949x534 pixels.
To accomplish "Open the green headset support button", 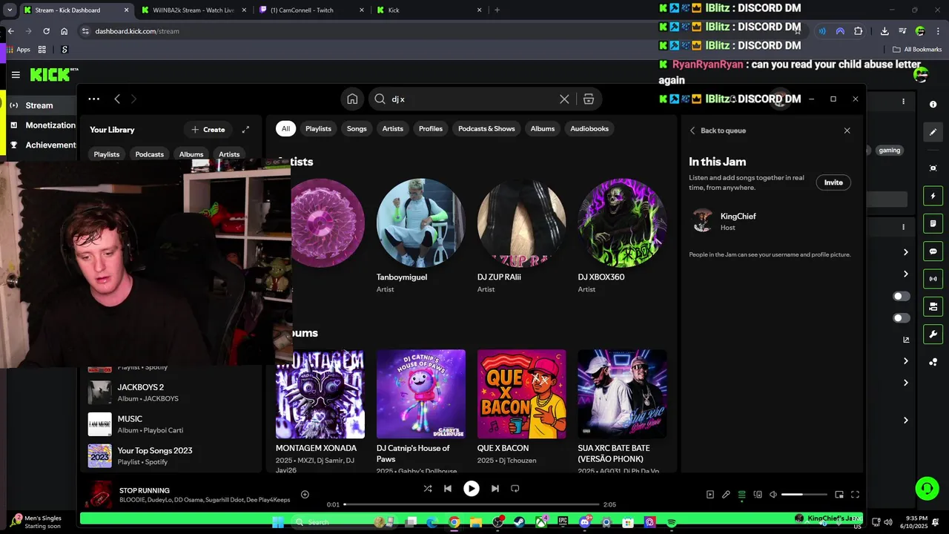I will click(927, 488).
